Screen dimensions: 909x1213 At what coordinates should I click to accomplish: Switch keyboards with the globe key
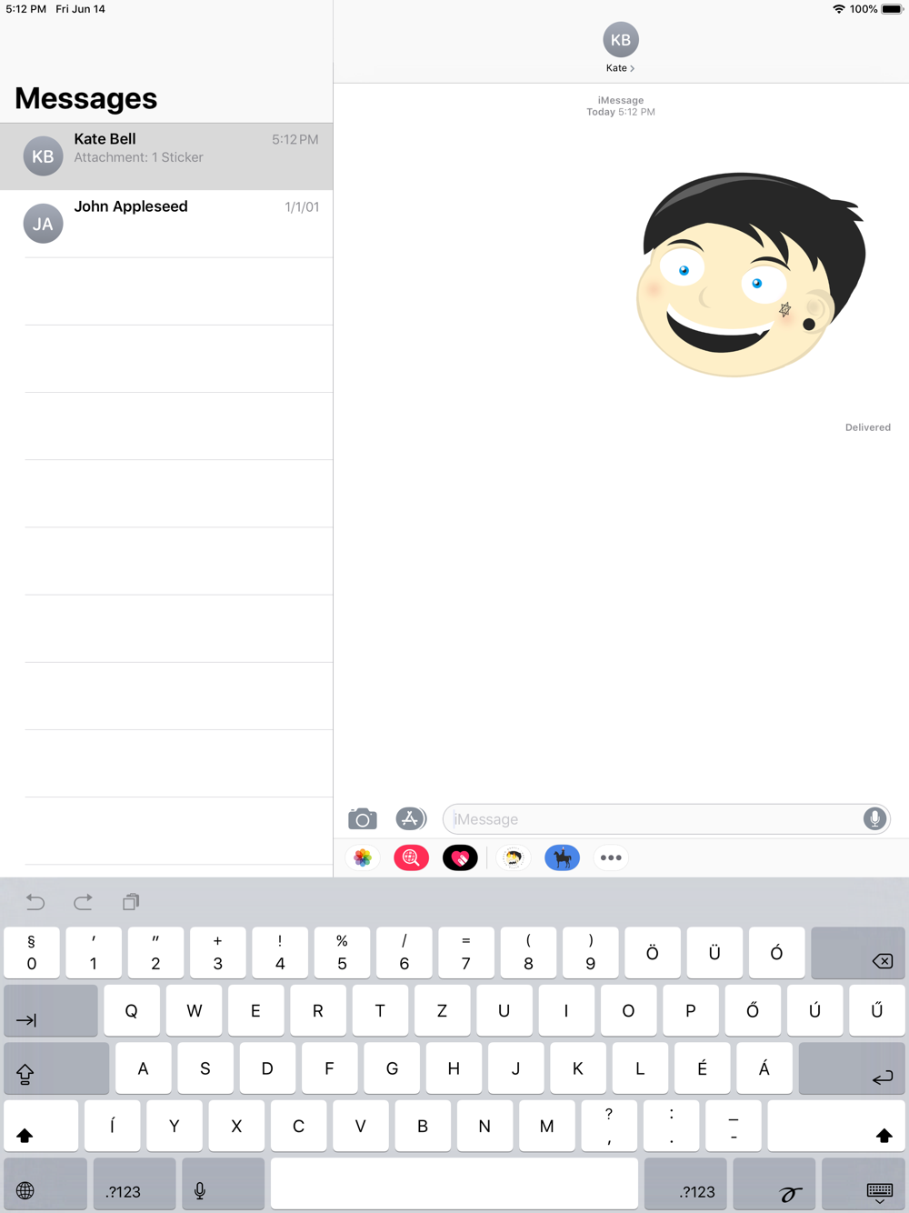click(x=45, y=1184)
